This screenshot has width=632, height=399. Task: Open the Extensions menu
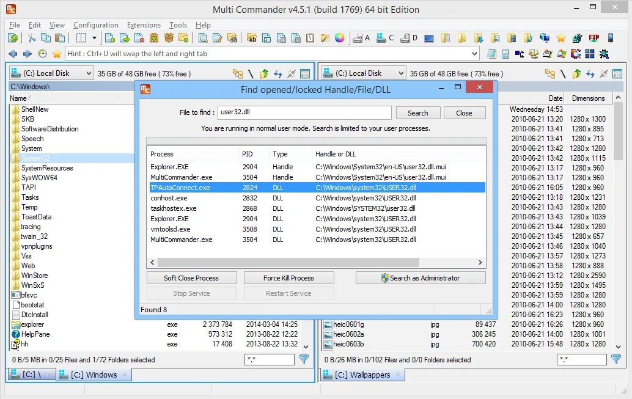tap(144, 25)
